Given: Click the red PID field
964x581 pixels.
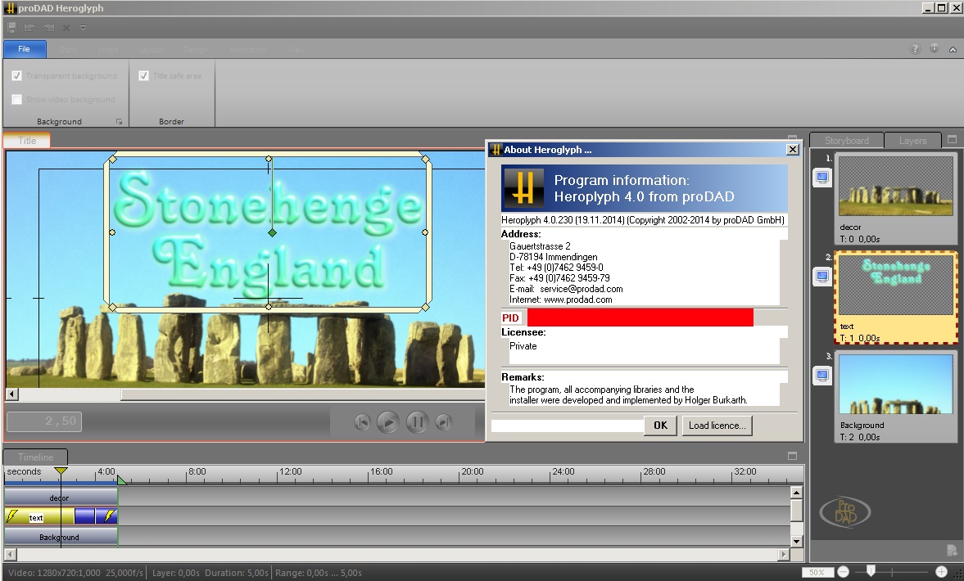Looking at the screenshot, I should (x=640, y=318).
